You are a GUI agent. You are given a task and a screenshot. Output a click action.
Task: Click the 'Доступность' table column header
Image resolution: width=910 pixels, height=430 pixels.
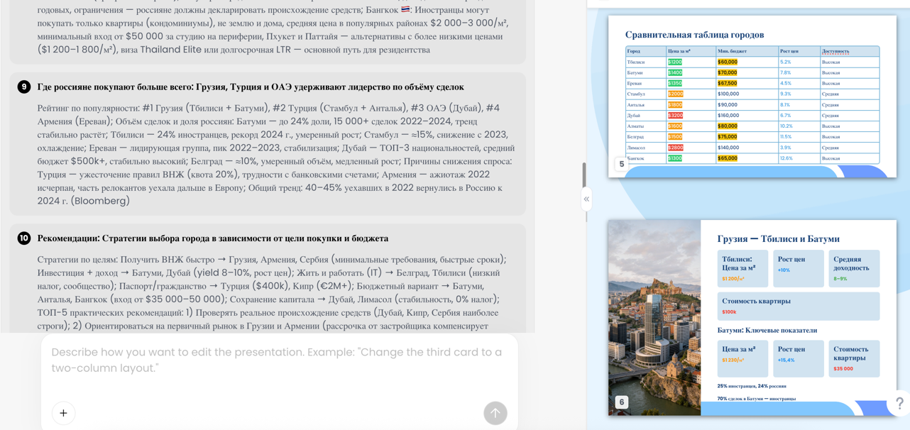pyautogui.click(x=850, y=51)
